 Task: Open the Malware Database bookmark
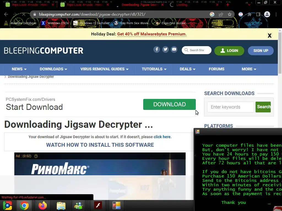pyautogui.click(x=20, y=23)
